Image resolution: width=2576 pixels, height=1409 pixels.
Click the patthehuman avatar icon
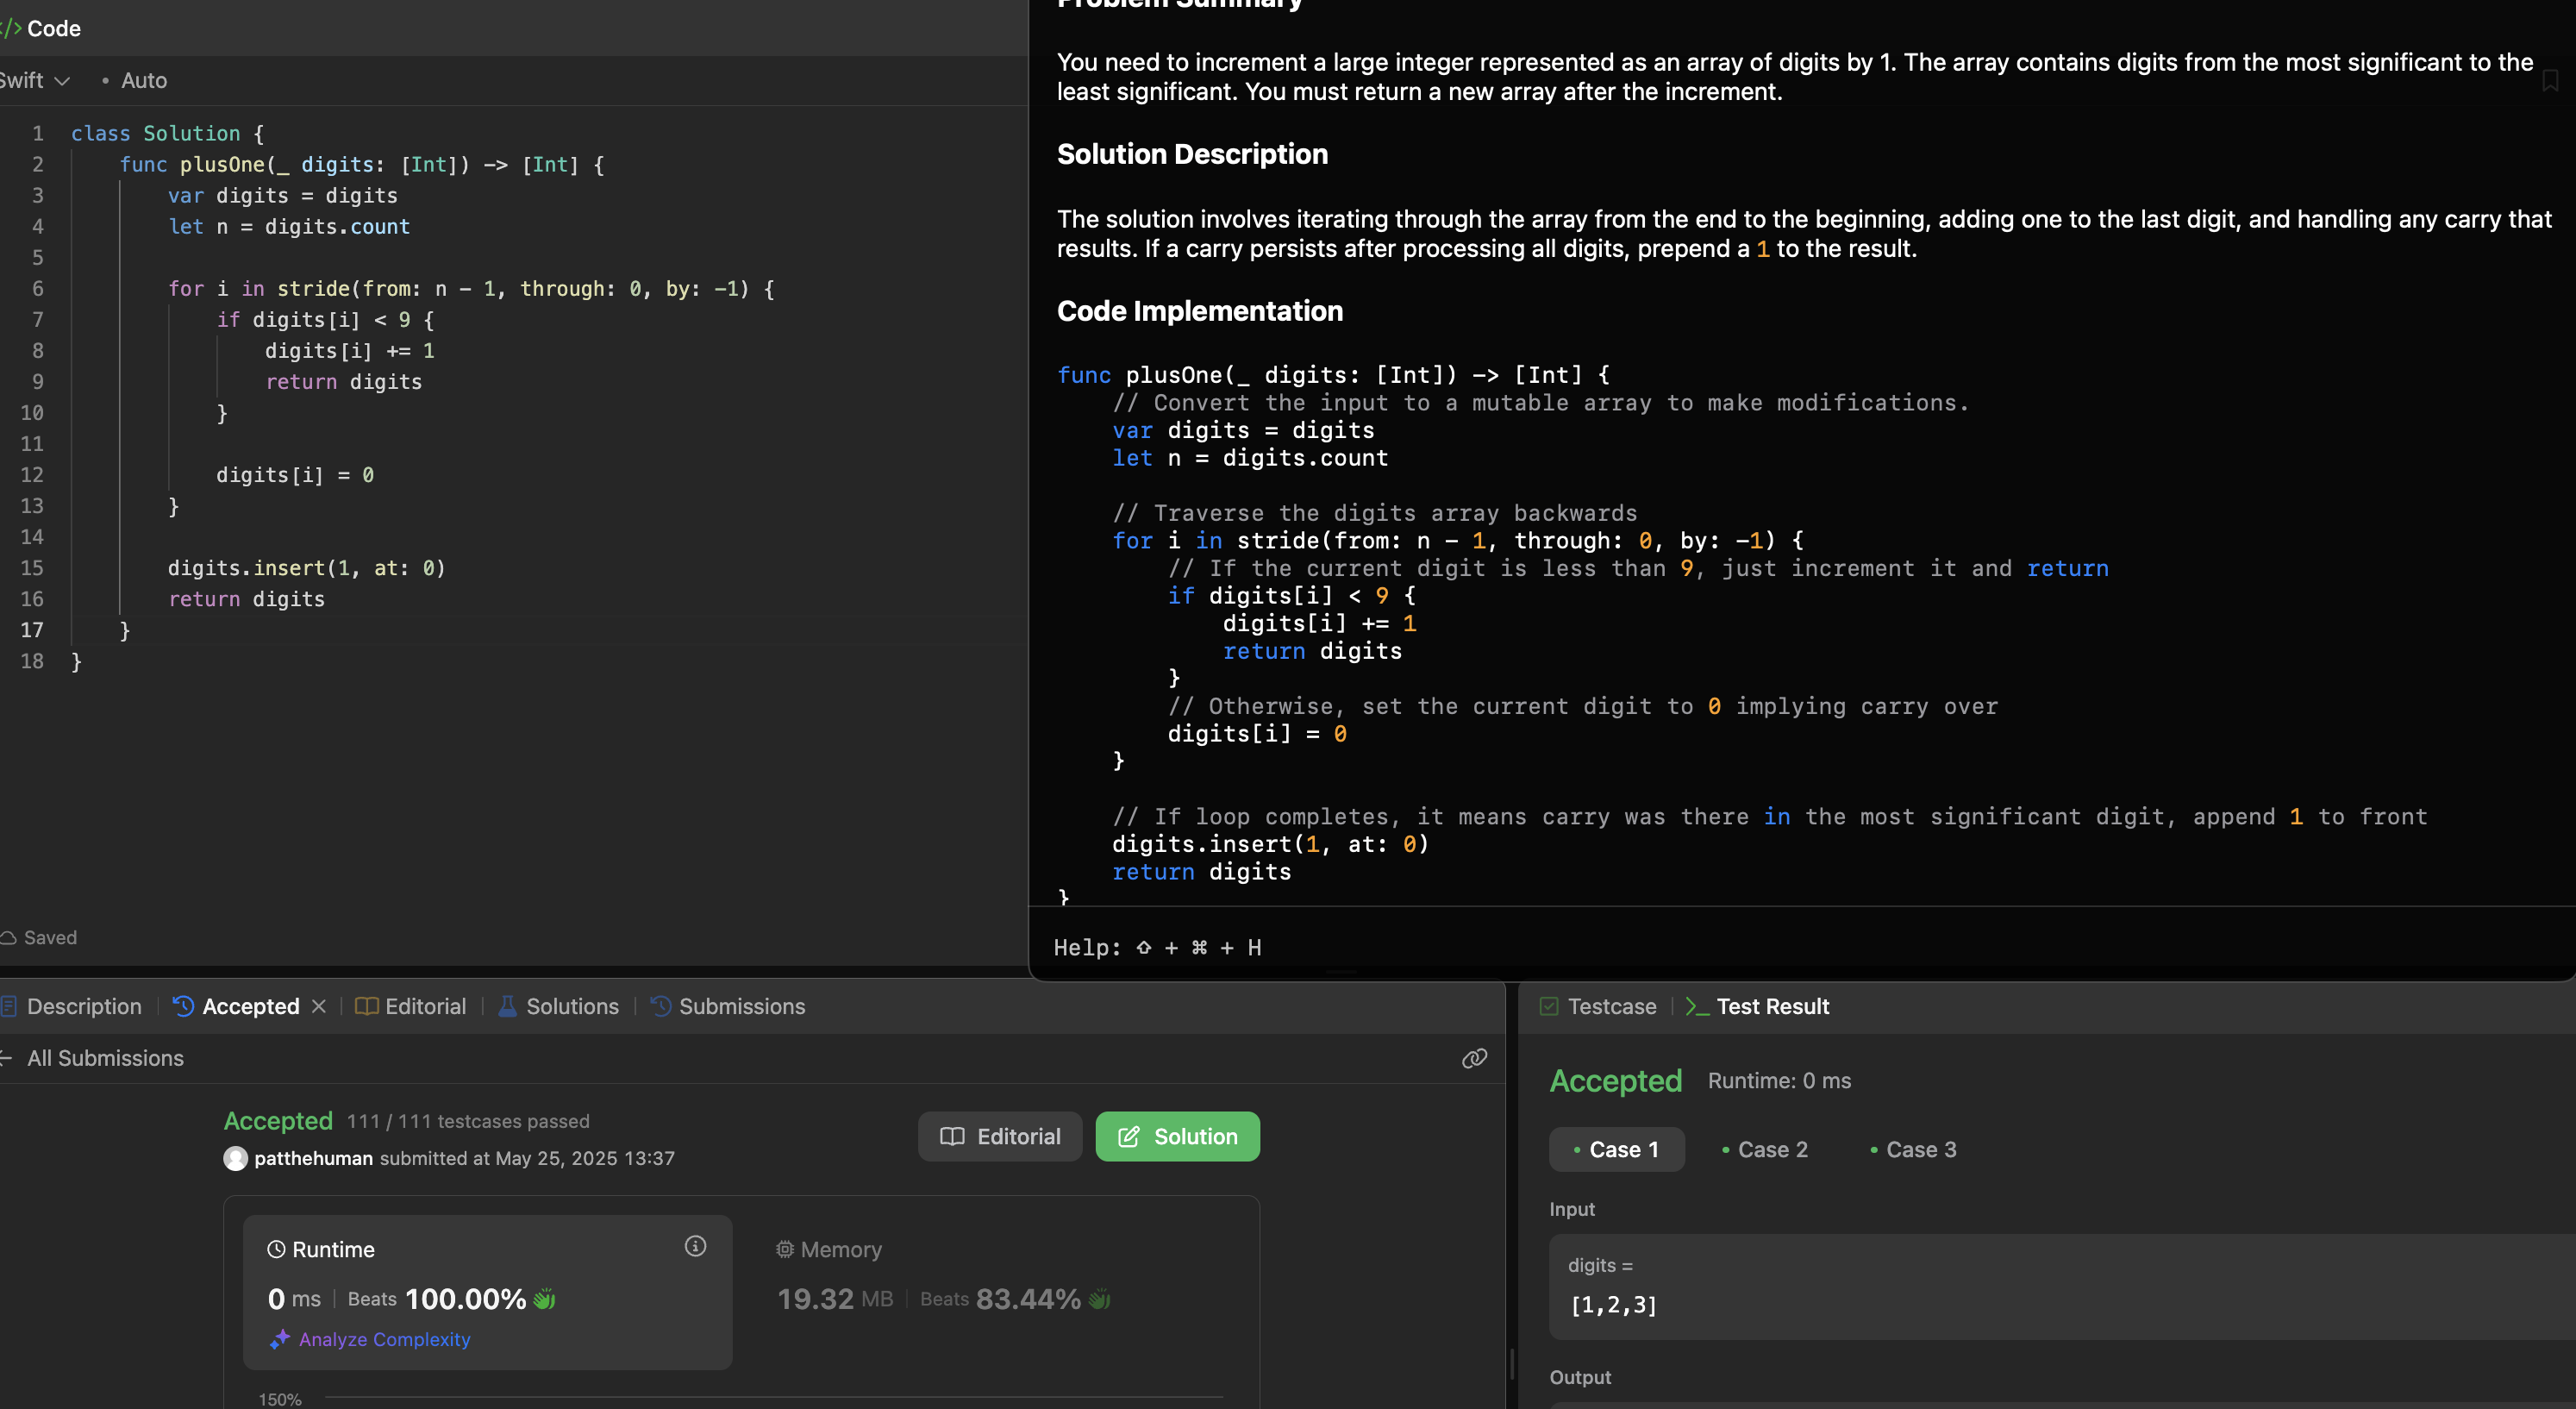pyautogui.click(x=236, y=1158)
